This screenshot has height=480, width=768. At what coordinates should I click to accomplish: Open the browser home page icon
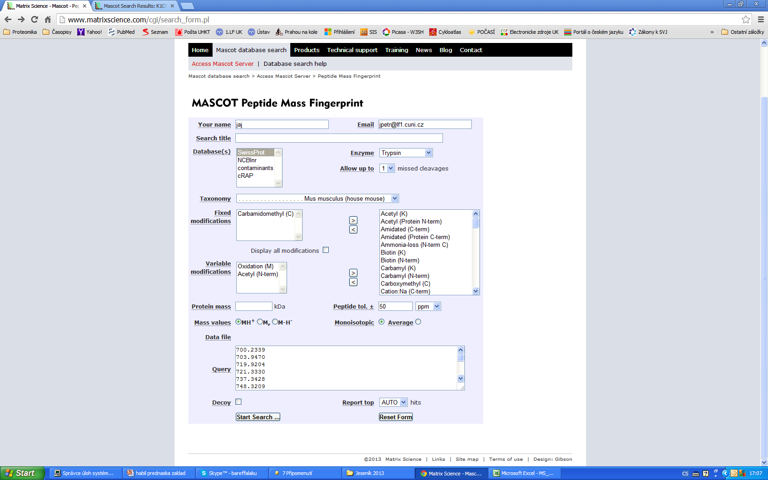click(48, 19)
